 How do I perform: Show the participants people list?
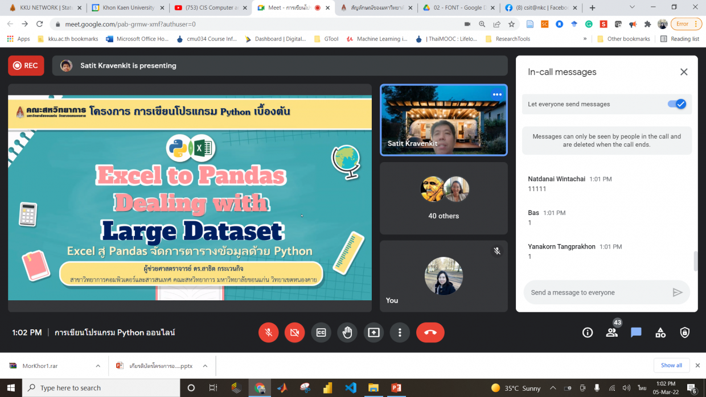point(612,333)
